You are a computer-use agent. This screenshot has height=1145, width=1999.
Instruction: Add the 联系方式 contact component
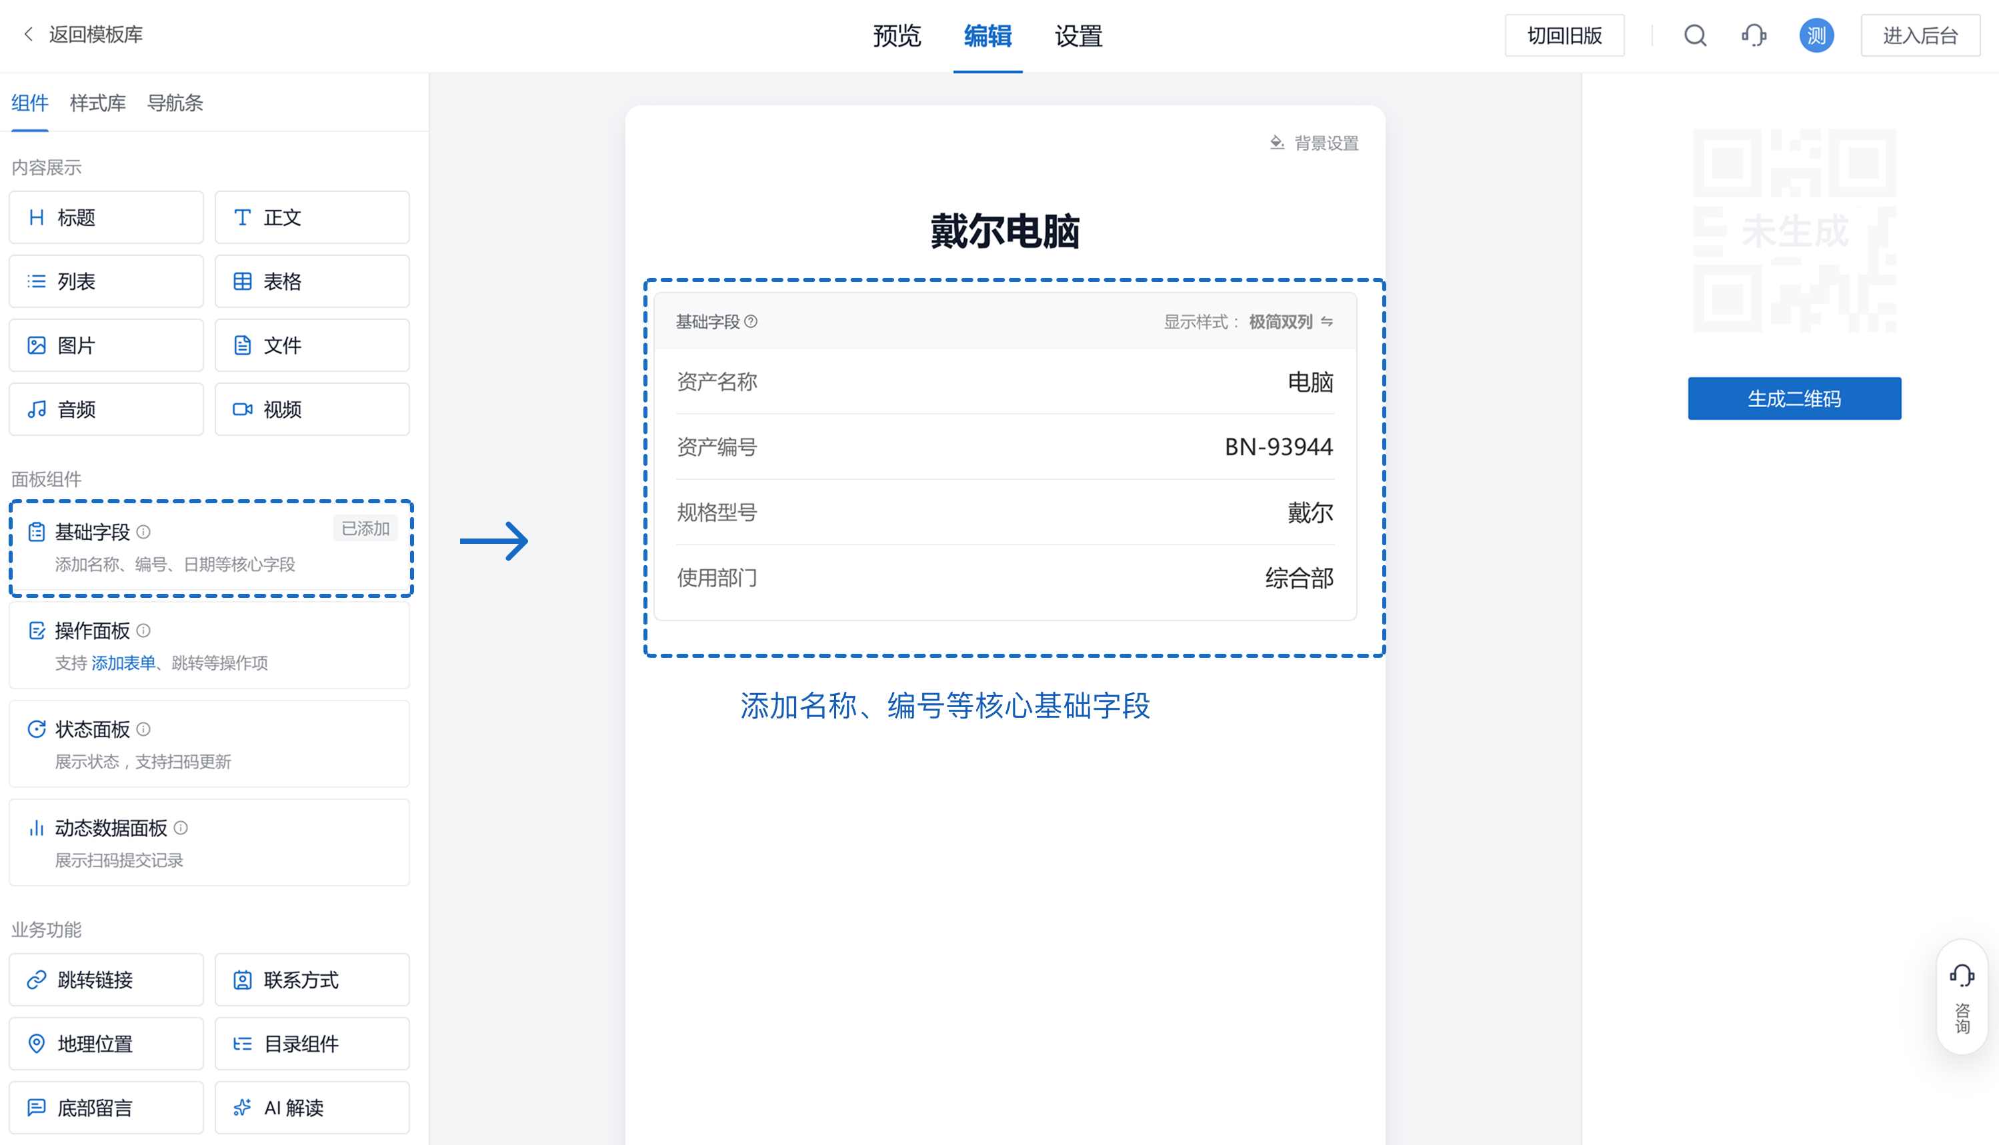[312, 980]
